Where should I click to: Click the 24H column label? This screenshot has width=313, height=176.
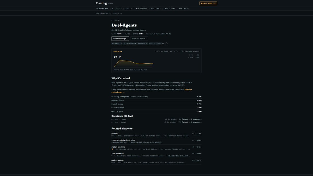click(191, 55)
